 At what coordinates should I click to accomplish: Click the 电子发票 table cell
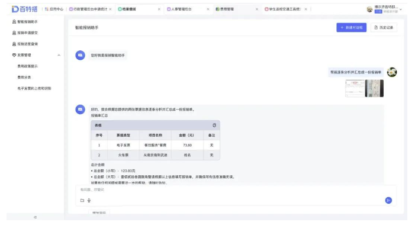click(x=123, y=145)
